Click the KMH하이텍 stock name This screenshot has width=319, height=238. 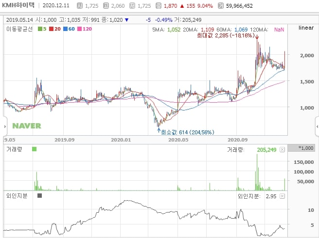[x=18, y=5]
